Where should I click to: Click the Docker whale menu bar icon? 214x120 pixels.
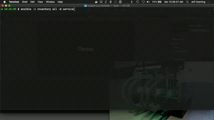(96, 2)
